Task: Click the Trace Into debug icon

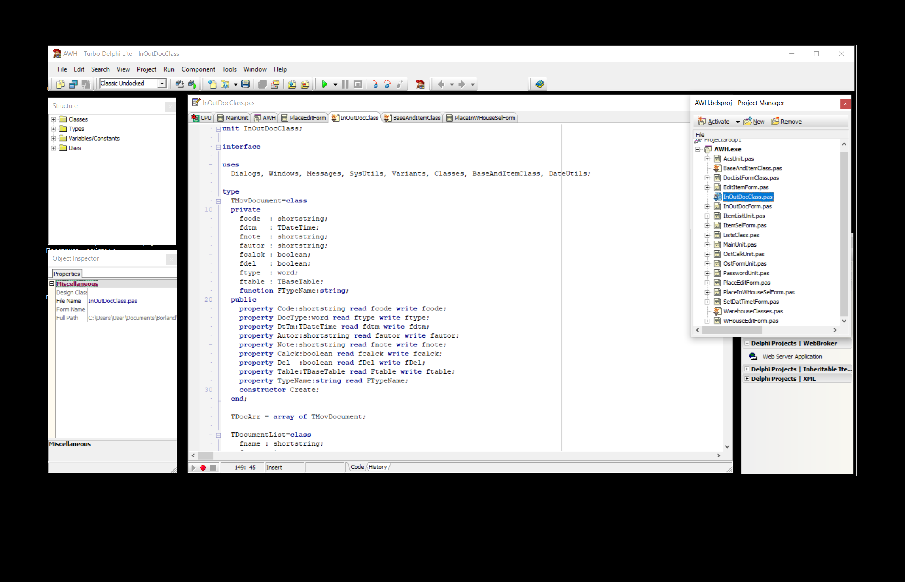Action: click(x=375, y=84)
